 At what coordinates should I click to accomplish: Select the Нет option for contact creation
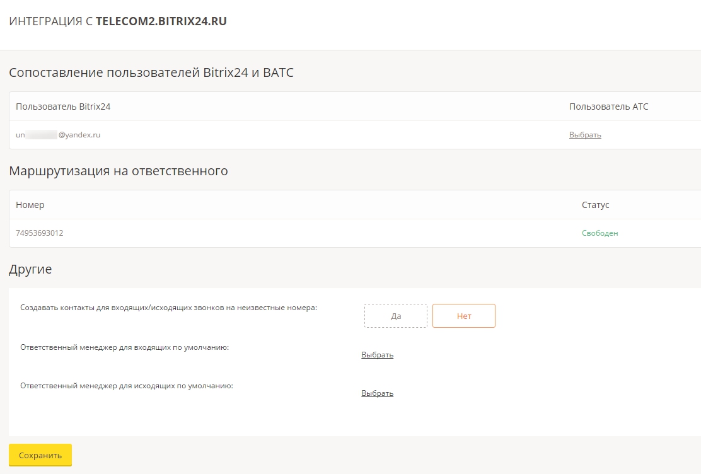[x=463, y=316]
